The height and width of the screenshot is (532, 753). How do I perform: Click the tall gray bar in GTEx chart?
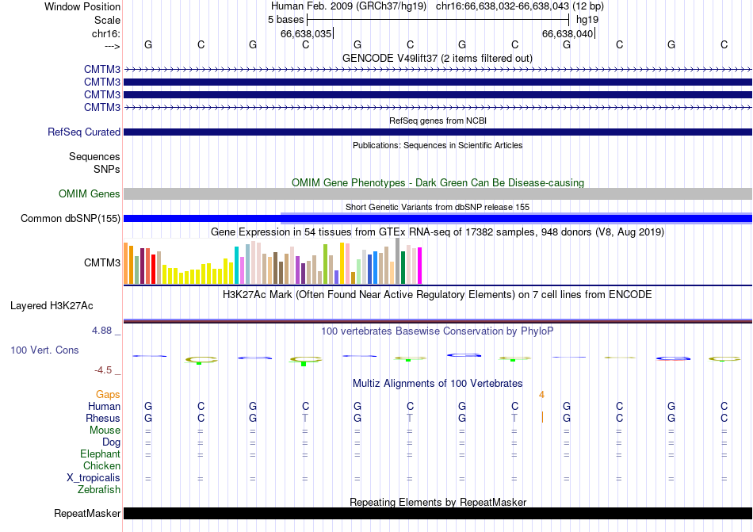(398, 261)
